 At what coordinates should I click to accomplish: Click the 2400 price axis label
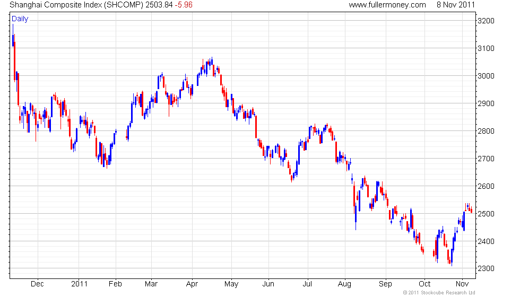pyautogui.click(x=486, y=241)
